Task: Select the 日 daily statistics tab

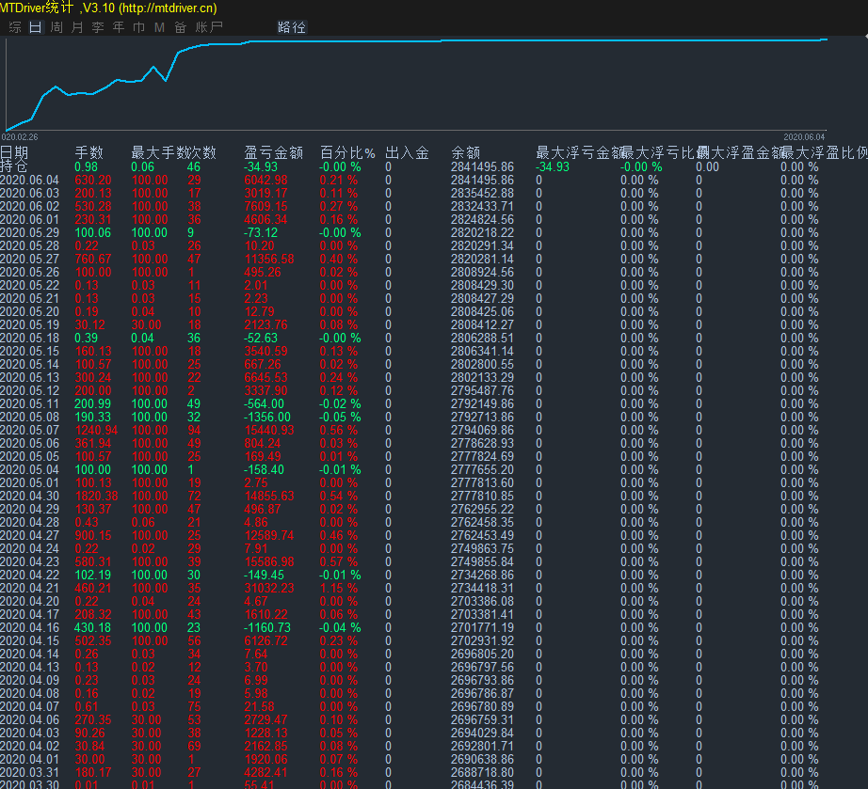Action: 36,27
